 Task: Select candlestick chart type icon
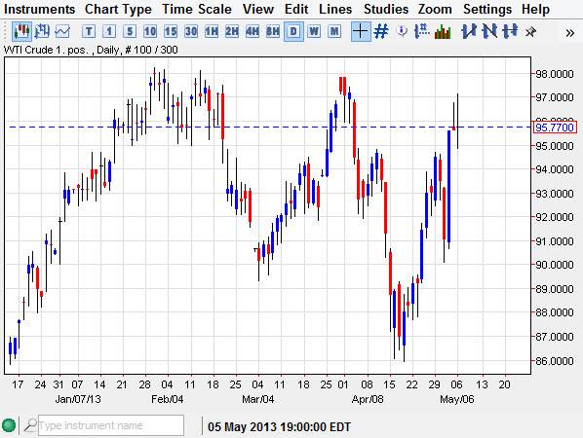[21, 31]
